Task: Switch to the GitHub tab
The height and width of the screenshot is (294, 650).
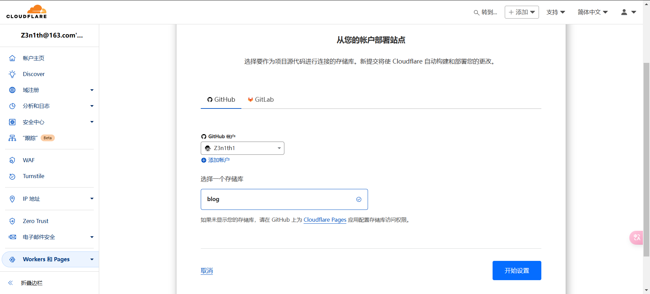Action: point(221,100)
